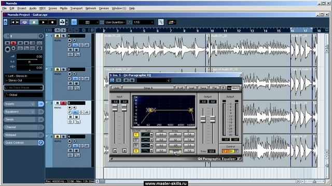Open the 1/16 quantize value dropdown
332x186 pixels.
click(x=143, y=22)
